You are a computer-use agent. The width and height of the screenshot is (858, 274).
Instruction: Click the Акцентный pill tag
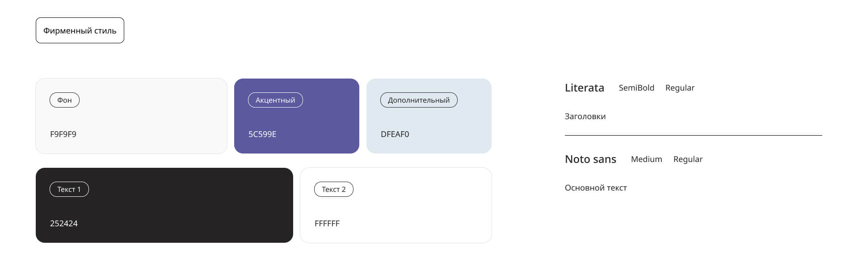[275, 100]
